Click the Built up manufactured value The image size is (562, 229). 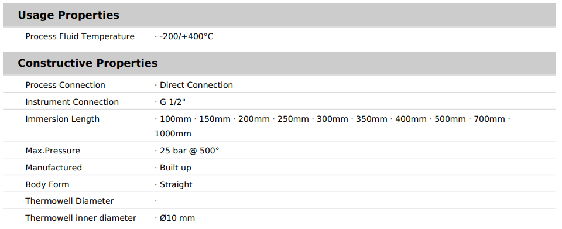pos(176,168)
